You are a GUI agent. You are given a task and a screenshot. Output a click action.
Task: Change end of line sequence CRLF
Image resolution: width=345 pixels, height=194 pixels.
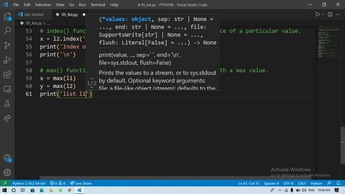[x=302, y=183]
